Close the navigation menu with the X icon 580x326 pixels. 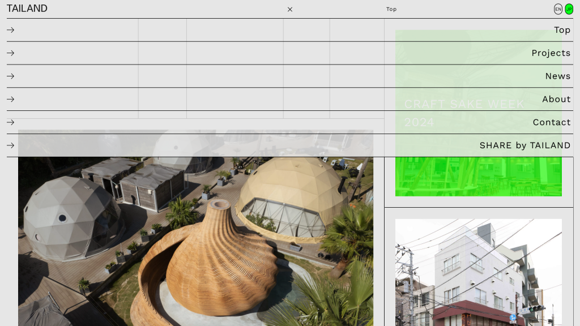coord(290,9)
